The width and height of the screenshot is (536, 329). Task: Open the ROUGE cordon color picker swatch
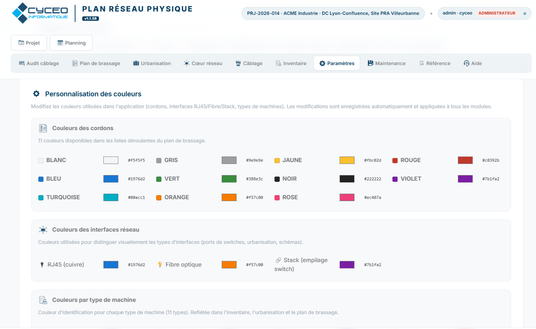465,160
